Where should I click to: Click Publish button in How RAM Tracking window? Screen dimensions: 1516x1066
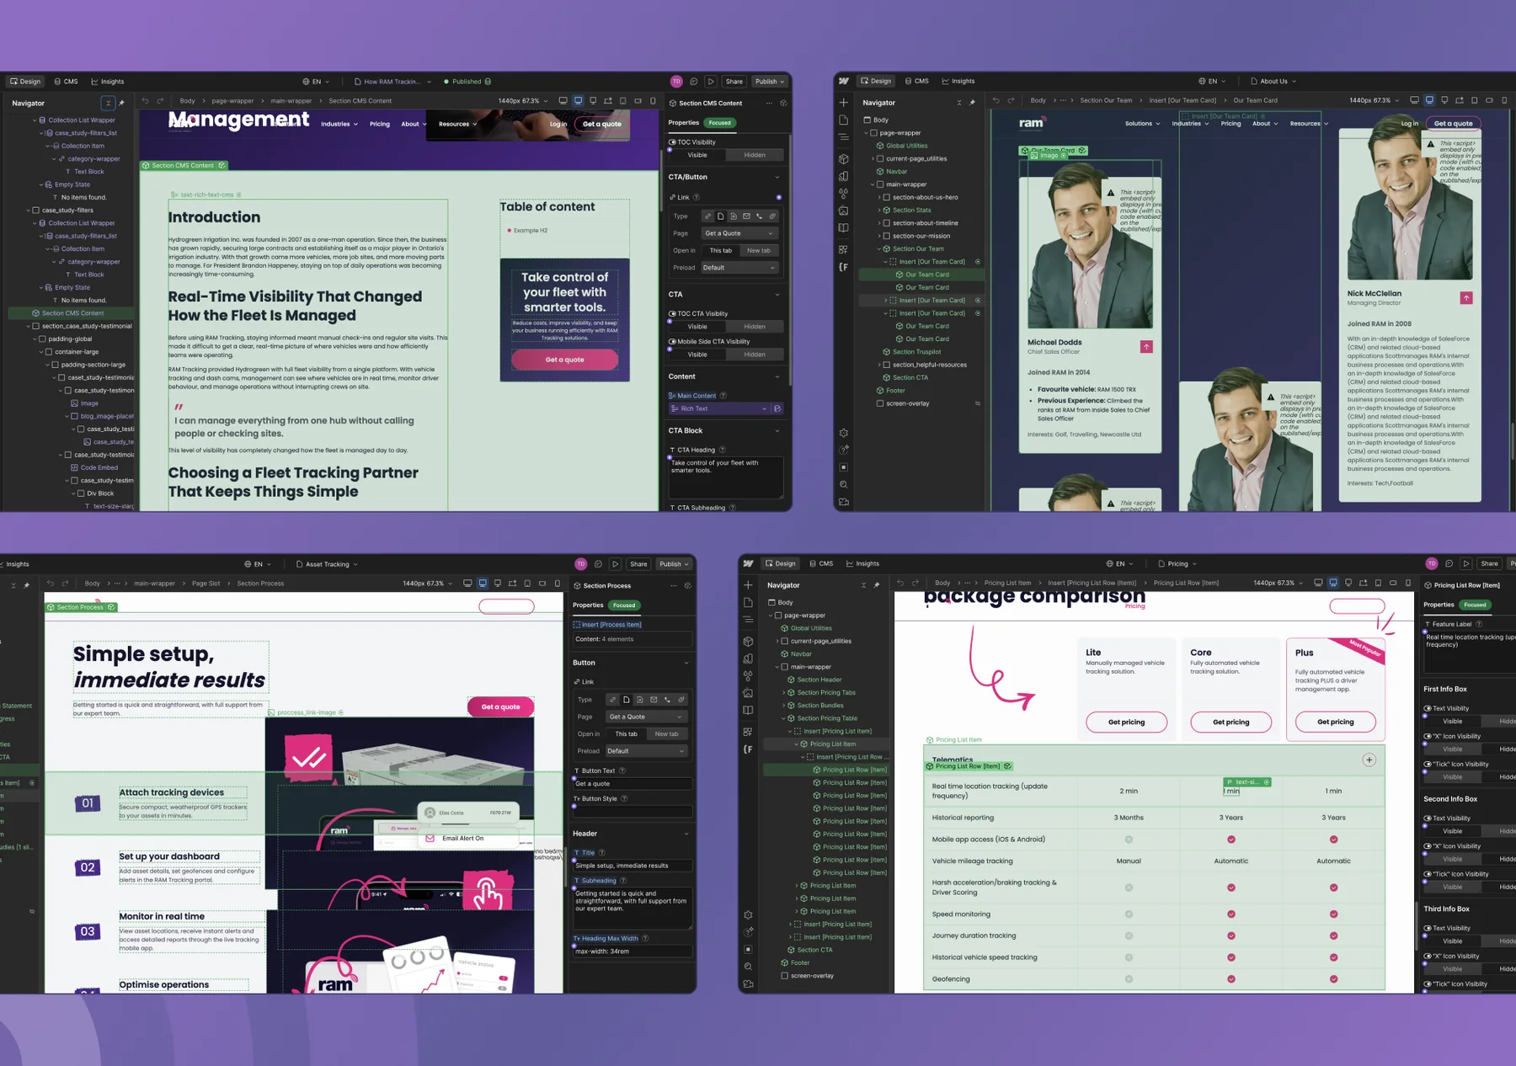(x=770, y=82)
